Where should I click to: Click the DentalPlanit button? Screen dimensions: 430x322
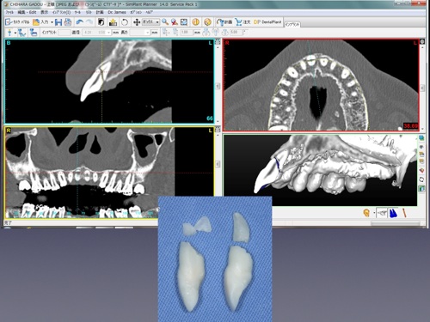pos(267,22)
